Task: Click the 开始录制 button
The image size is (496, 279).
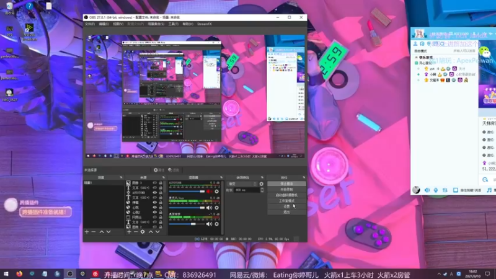Action: click(x=286, y=190)
